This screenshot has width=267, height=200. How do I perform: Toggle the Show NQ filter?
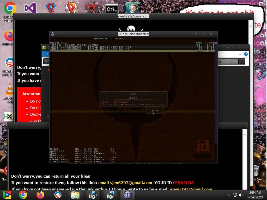point(99,149)
